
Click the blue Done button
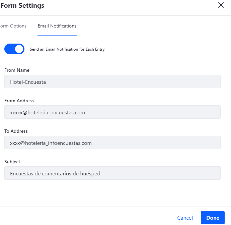click(213, 218)
